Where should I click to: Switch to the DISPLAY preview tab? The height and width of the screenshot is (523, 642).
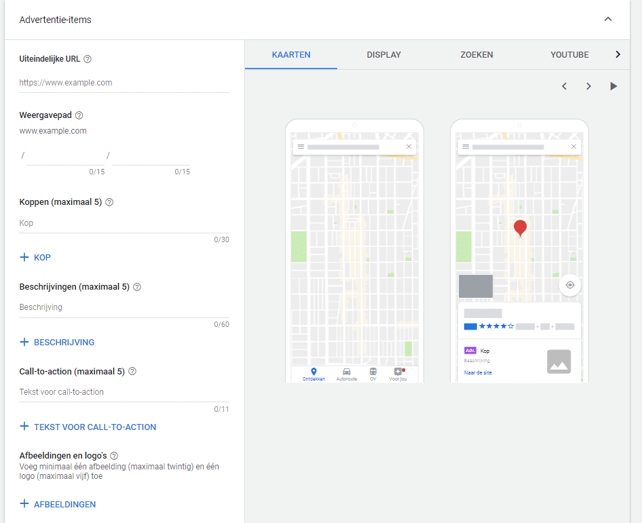(383, 55)
